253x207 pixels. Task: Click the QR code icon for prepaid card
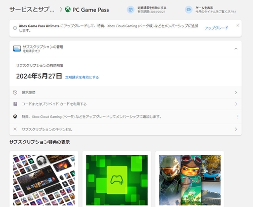[x=15, y=104]
